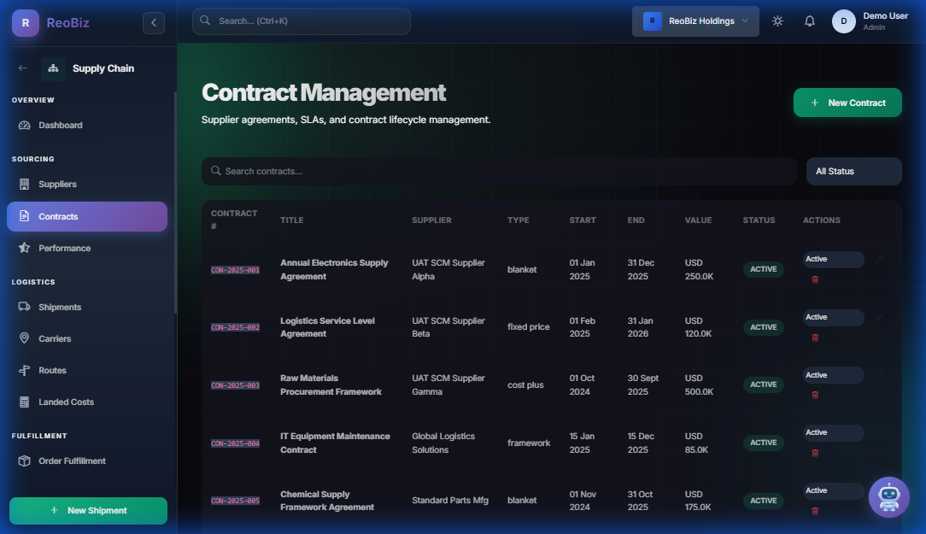Open the ReoBiz Holdings organization switcher
The width and height of the screenshot is (926, 534).
695,20
